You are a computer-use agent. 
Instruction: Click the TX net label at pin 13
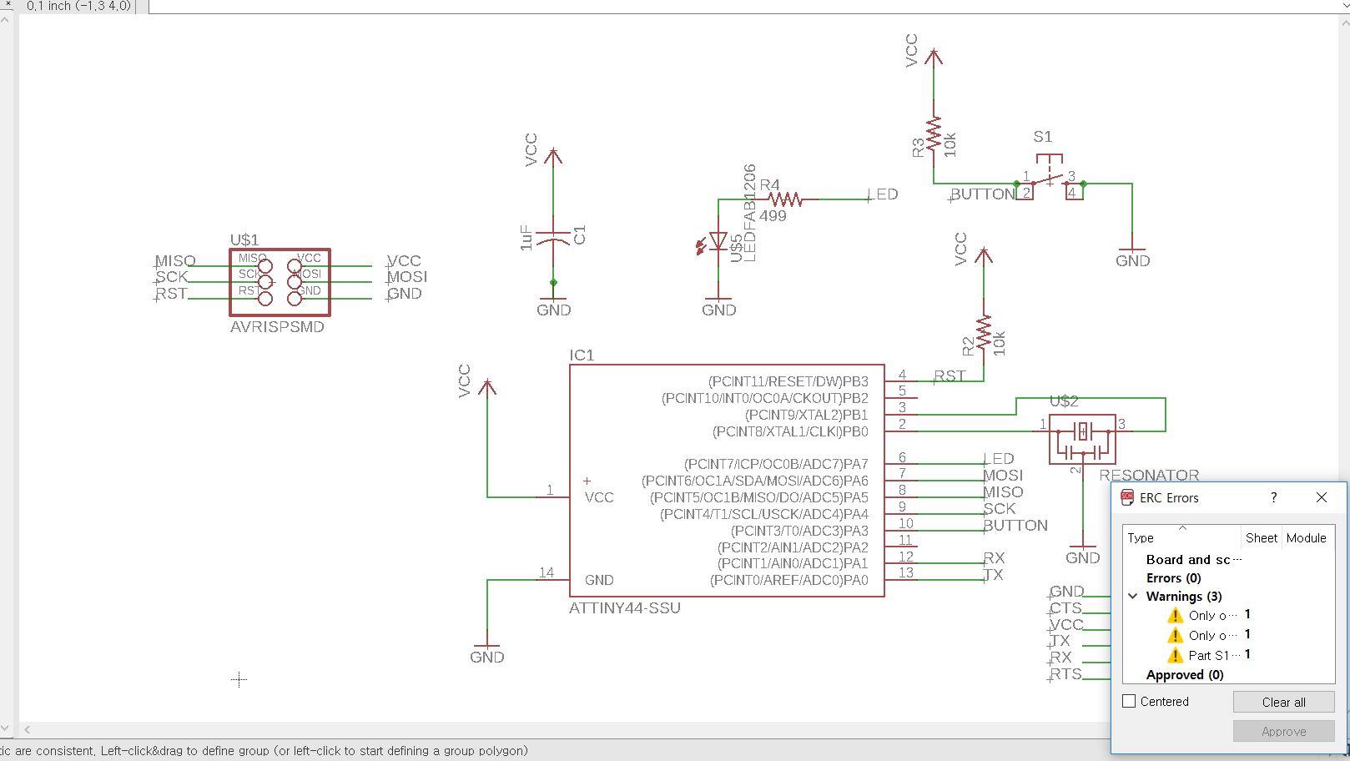click(993, 574)
